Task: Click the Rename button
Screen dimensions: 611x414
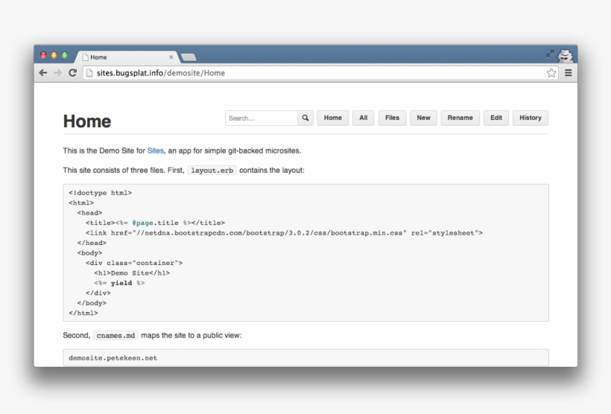Action: pyautogui.click(x=460, y=118)
